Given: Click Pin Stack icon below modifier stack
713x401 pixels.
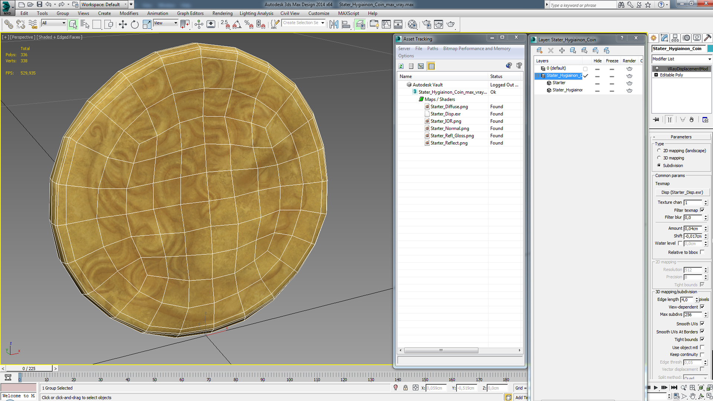Looking at the screenshot, I should [x=656, y=120].
